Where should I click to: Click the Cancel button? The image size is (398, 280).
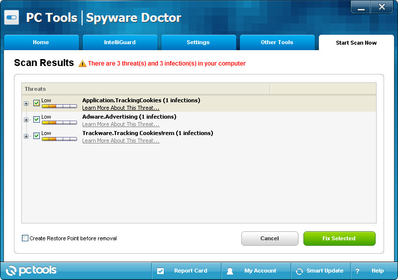[270, 238]
